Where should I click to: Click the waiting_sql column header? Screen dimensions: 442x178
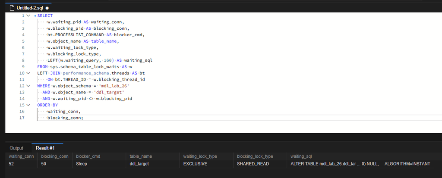[360, 156]
